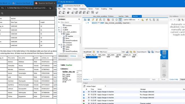Click the create new view icon
The image size is (185, 104).
point(80,12)
